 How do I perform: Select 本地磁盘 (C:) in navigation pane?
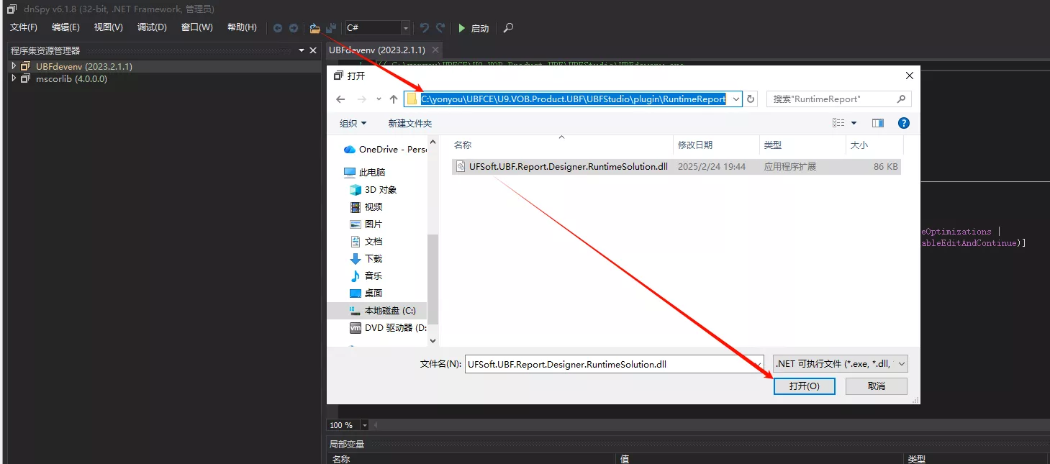[x=389, y=311]
